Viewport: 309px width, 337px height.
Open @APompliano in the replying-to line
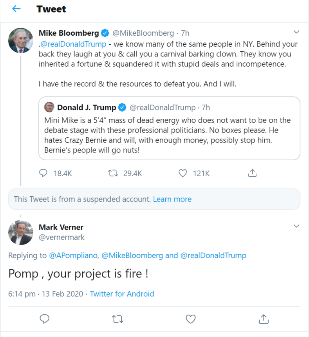click(74, 255)
